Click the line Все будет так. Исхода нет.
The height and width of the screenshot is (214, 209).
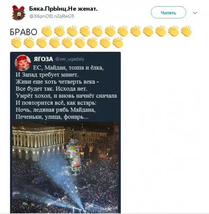pos(52,89)
